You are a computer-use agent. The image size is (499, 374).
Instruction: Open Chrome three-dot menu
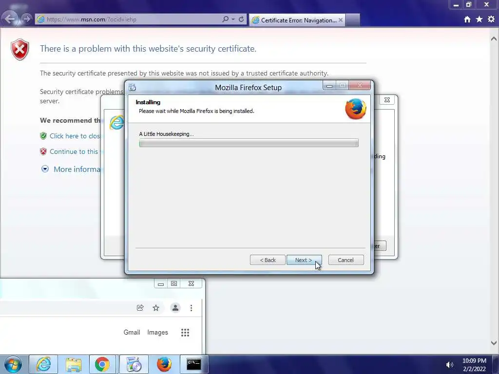tap(191, 308)
